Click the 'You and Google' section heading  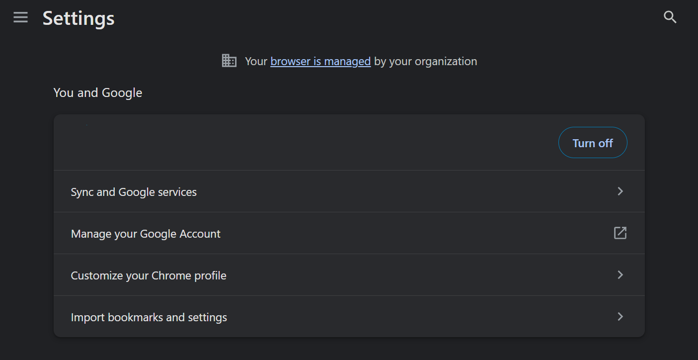pyautogui.click(x=98, y=93)
